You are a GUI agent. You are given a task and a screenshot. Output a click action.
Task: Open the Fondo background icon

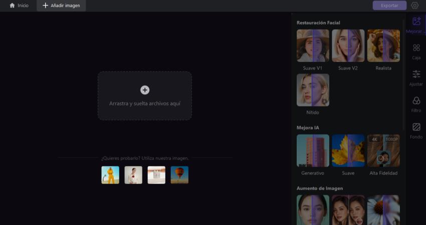(416, 127)
